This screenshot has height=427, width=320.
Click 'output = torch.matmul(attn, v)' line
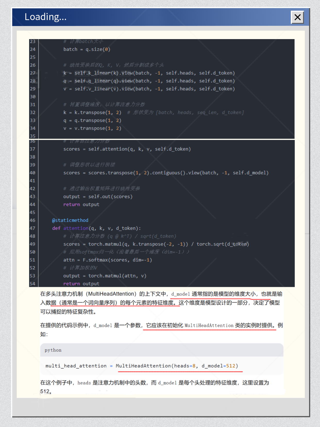click(x=105, y=276)
